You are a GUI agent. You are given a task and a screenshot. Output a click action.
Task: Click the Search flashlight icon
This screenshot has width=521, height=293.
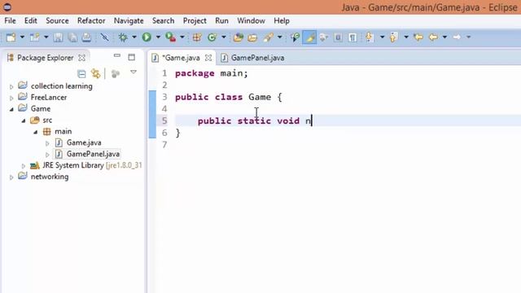click(x=269, y=37)
